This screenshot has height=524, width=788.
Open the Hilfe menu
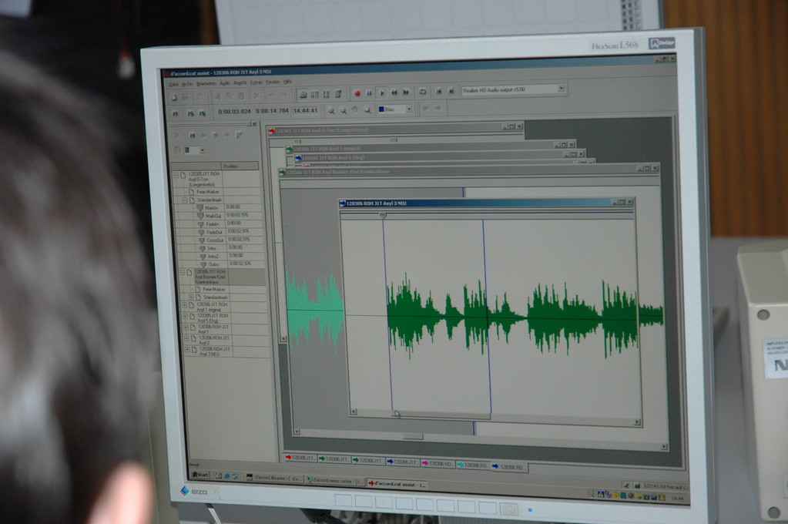pyautogui.click(x=287, y=82)
